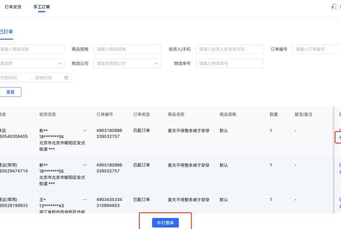
Task: Expand receiver info for the 60529474714 order row
Action: click(85, 165)
